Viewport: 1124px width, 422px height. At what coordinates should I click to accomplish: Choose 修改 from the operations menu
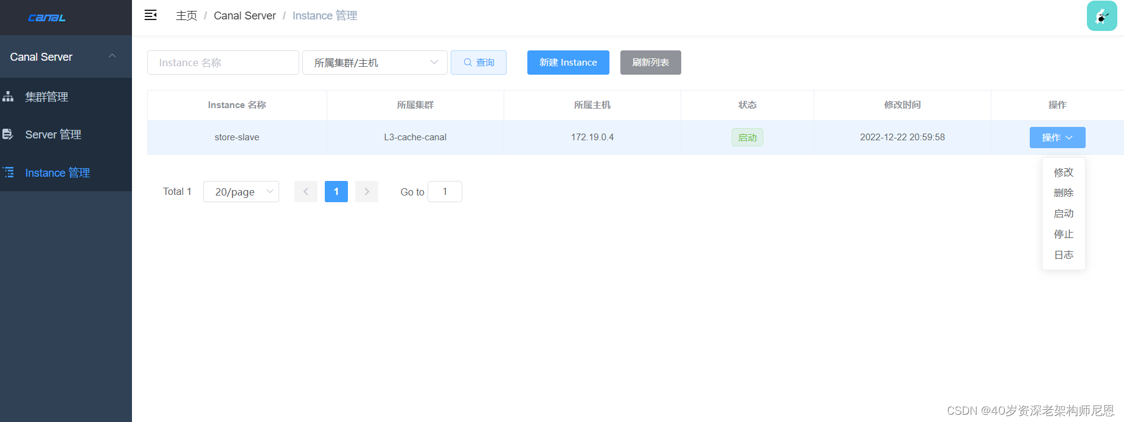pyautogui.click(x=1064, y=172)
